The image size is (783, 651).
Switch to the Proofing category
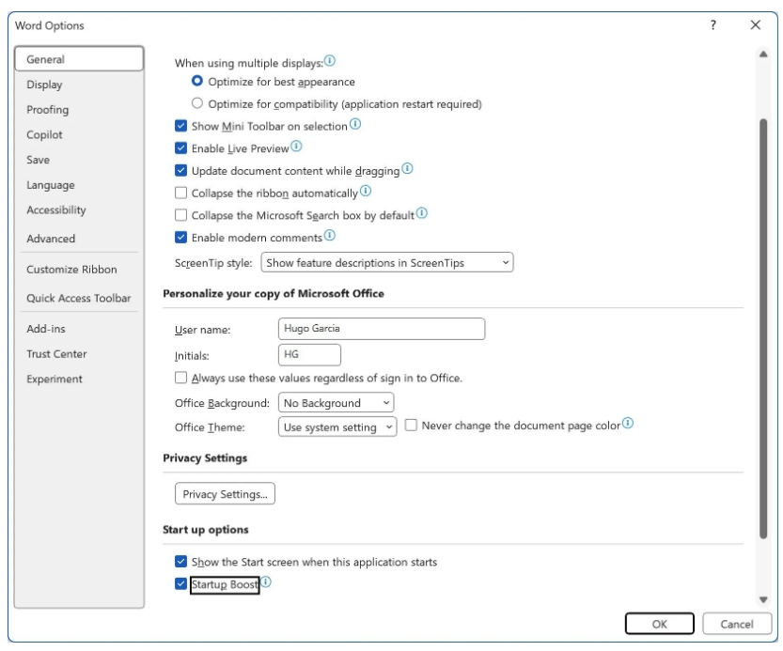48,110
